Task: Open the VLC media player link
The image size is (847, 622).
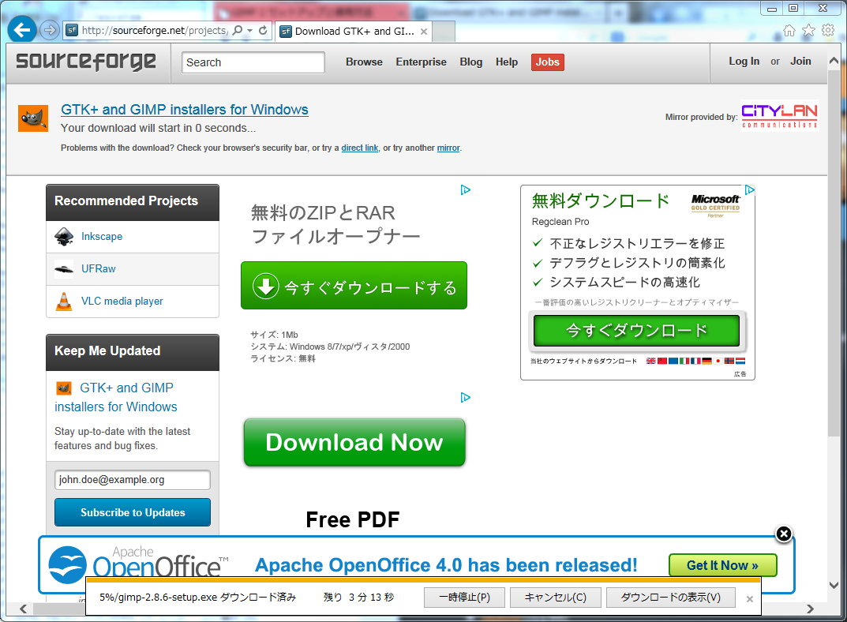Action: [x=122, y=302]
